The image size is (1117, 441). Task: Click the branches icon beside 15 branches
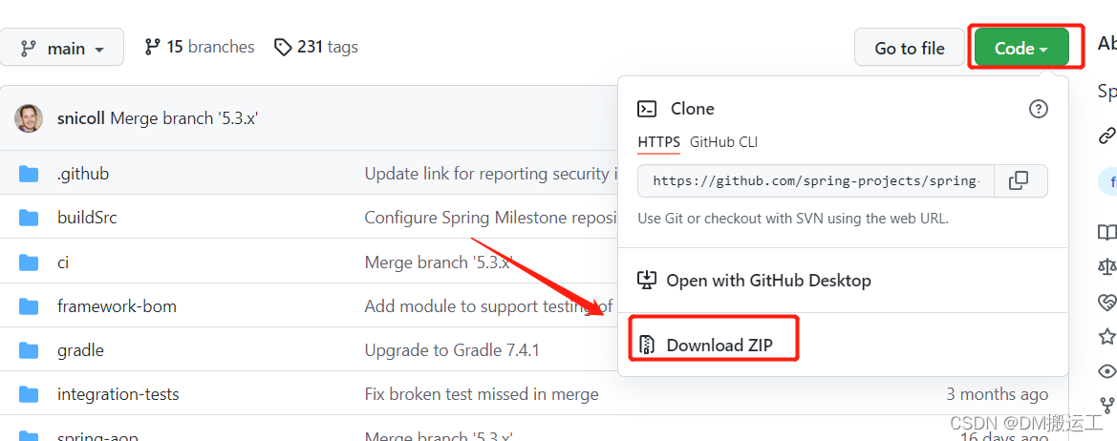click(x=153, y=47)
